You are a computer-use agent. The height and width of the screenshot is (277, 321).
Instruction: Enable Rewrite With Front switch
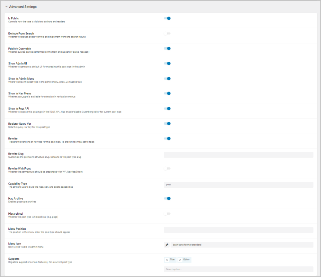point(167,169)
